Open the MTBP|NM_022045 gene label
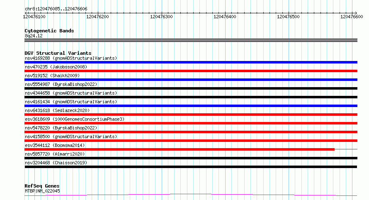Viewport: 369px width, 200px height. pyautogui.click(x=42, y=191)
